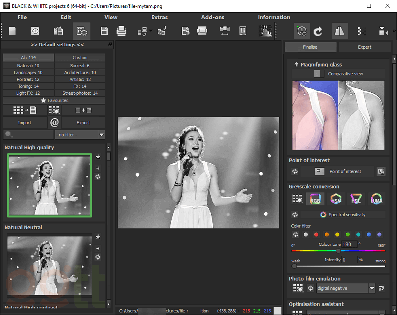Star the Natural High quality preset
Image resolution: width=397 pixels, height=315 pixels.
click(x=98, y=157)
